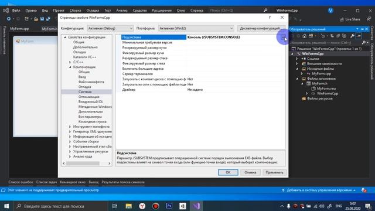The width and height of the screenshot is (375, 211).
Task: Open Yandex Browser from the taskbar
Action: click(x=142, y=206)
